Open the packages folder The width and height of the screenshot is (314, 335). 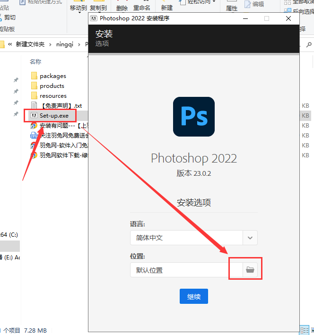click(x=52, y=76)
